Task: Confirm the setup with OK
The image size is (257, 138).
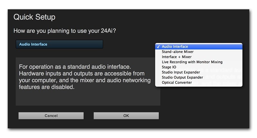Action: click(x=126, y=116)
